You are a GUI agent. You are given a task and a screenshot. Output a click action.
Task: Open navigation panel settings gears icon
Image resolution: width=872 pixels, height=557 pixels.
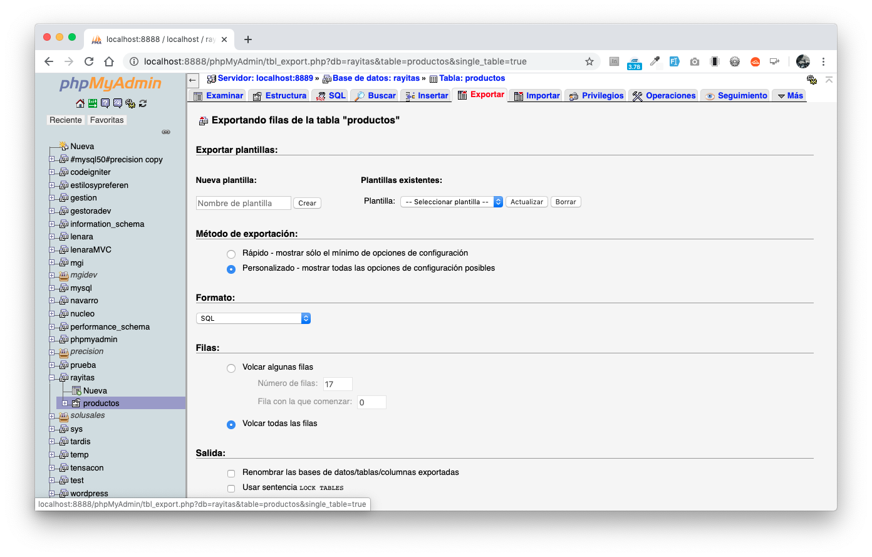[x=130, y=103]
